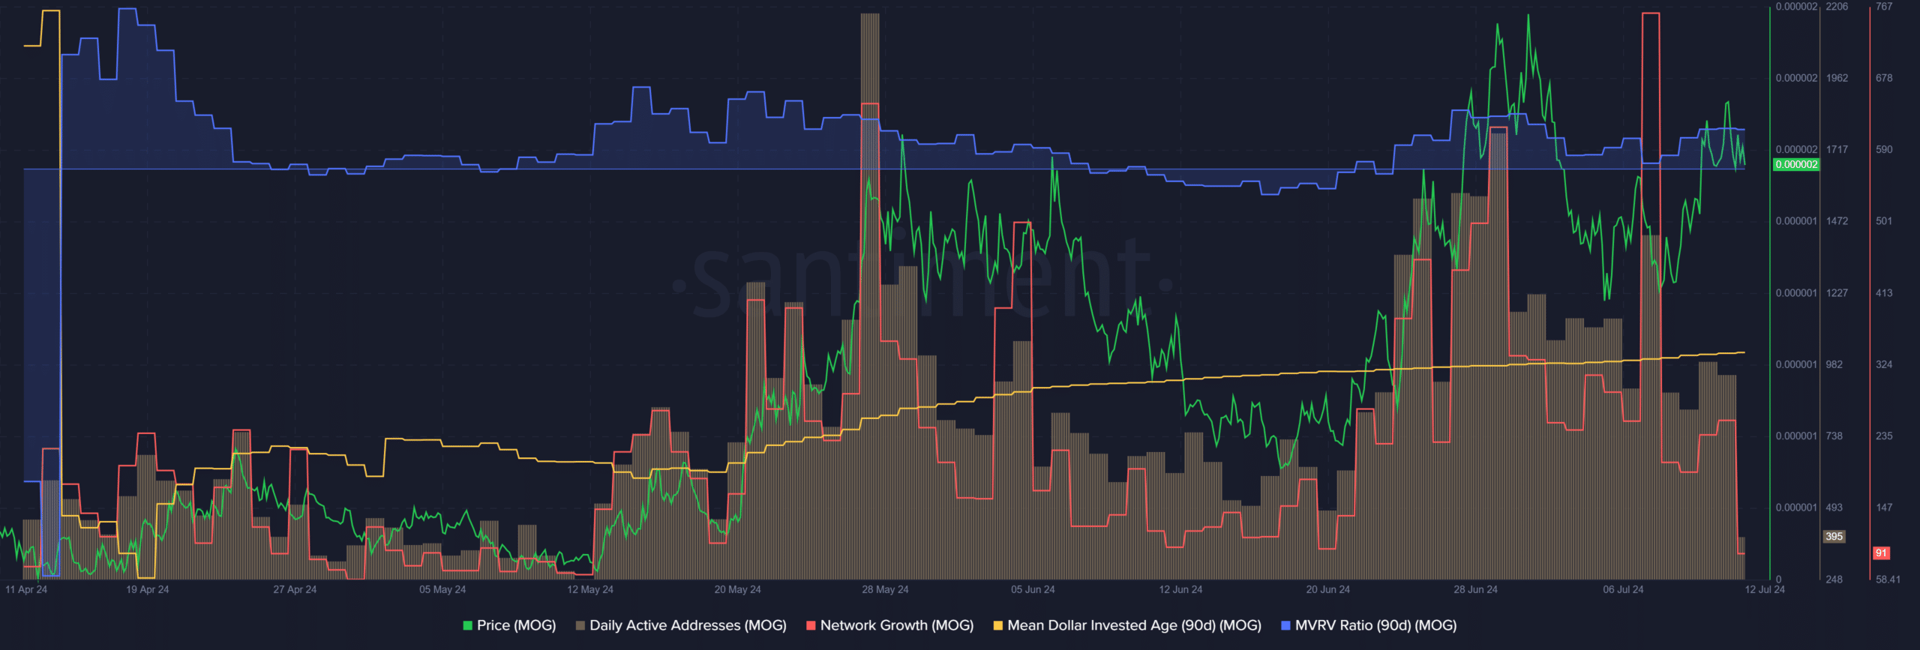Click the brown current value badge 395
This screenshot has width=1920, height=650.
[x=1834, y=536]
